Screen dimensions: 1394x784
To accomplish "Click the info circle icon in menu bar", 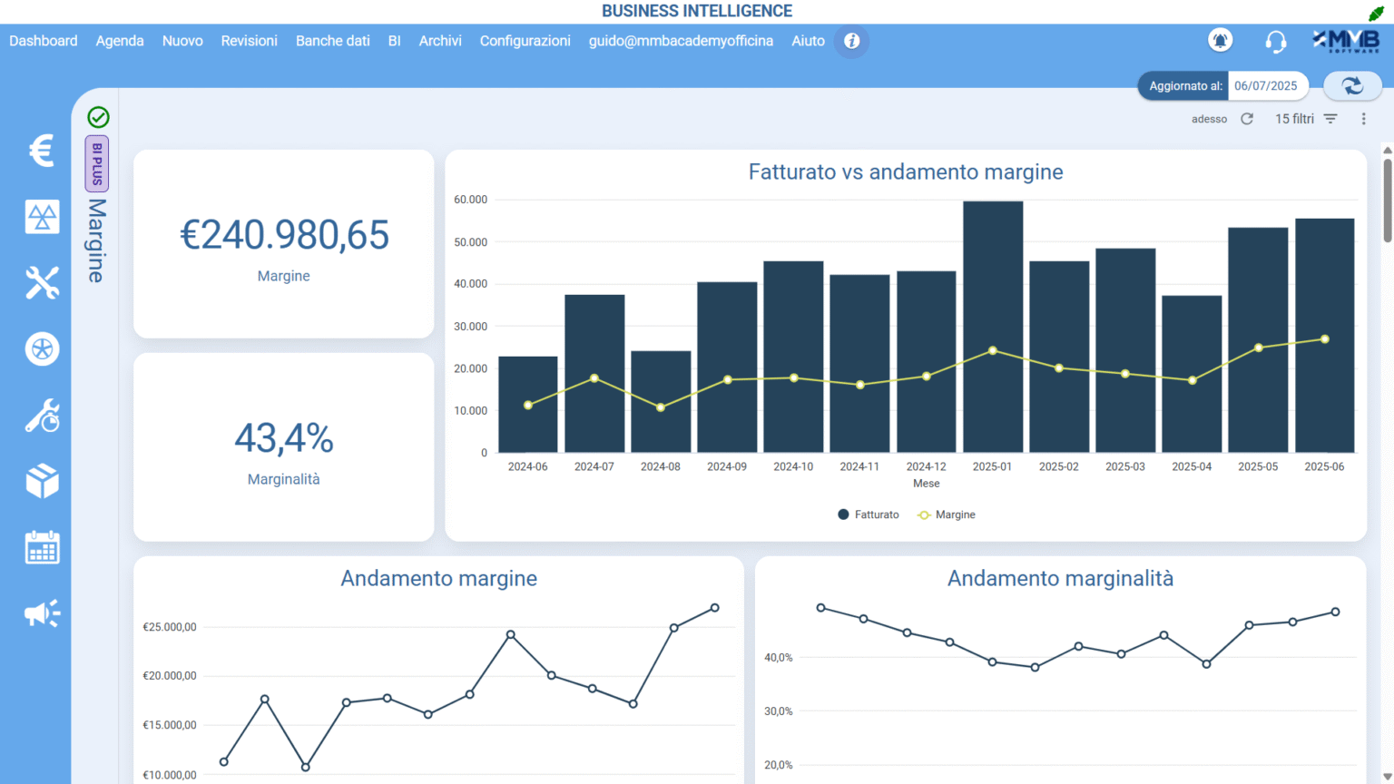I will 851,41.
